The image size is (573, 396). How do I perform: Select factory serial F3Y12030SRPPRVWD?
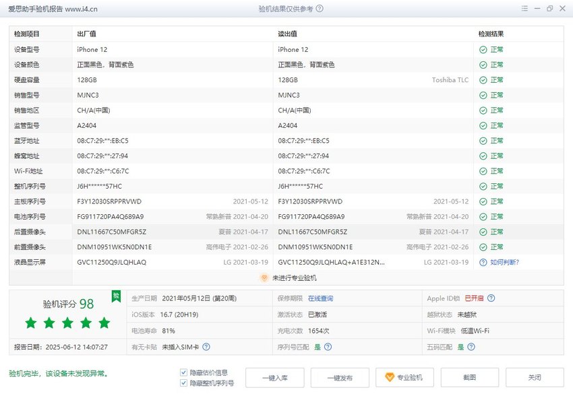coord(109,201)
